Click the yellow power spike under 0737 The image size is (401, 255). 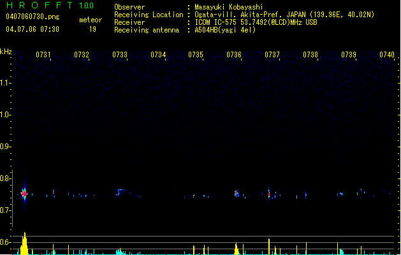[x=269, y=247]
